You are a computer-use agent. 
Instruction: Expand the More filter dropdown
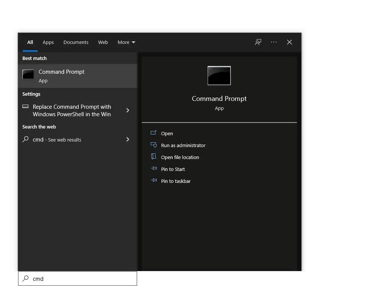126,42
